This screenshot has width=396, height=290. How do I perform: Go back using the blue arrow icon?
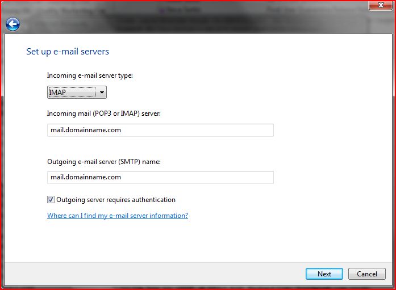pos(12,24)
